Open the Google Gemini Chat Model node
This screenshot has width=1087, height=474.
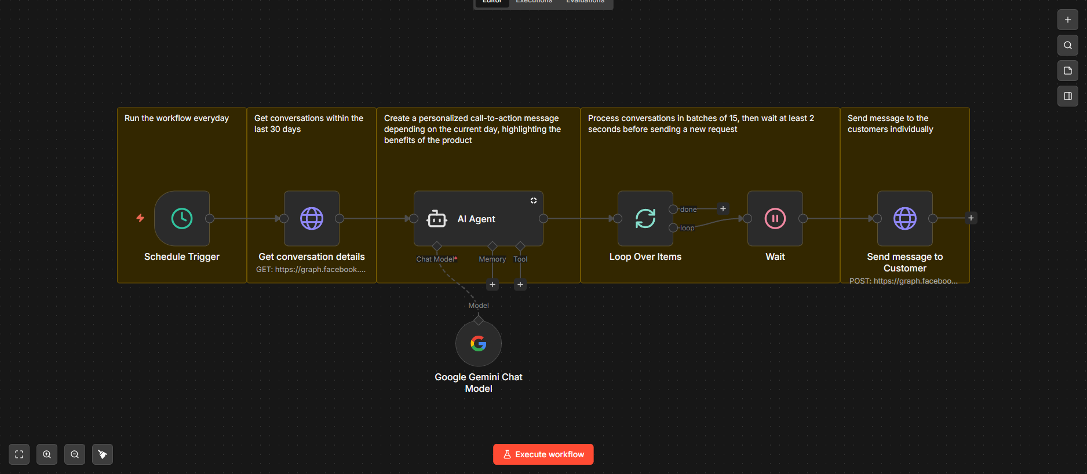(479, 344)
